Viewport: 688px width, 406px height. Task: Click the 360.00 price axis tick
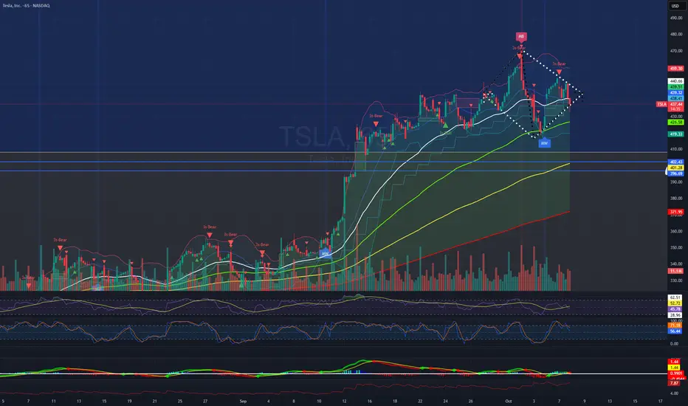point(675,231)
